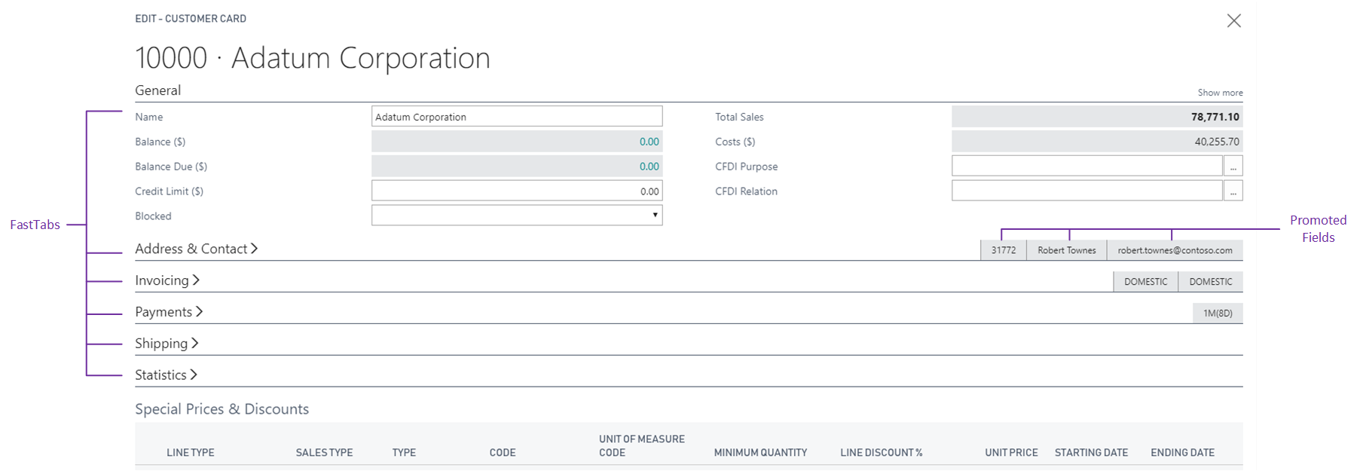1357x471 pixels.
Task: Click the Blocked field label
Action: coord(153,216)
